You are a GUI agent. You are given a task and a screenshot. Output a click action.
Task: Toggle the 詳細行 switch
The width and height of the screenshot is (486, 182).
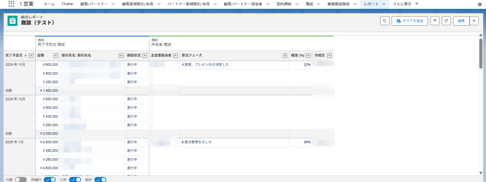pyautogui.click(x=49, y=180)
